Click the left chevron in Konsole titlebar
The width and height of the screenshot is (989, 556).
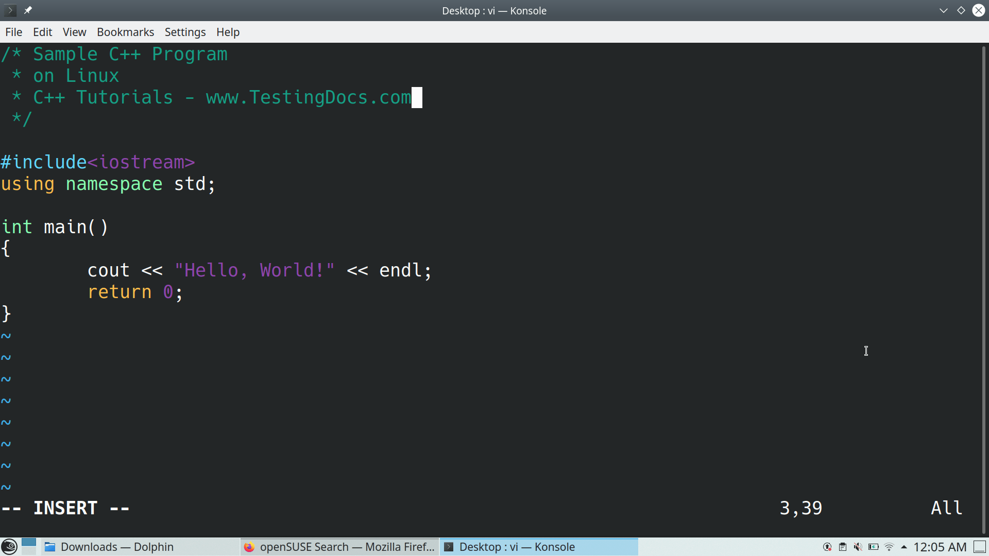click(10, 10)
